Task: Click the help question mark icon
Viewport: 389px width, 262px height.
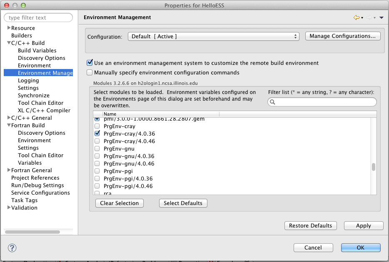Action: tap(12, 248)
